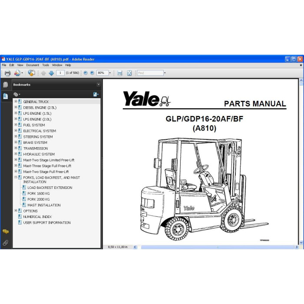Image resolution: width=304 pixels, height=304 pixels.
Task: Expand the ELECTRICAL SYSTEM bookmark
Action: pyautogui.click(x=16, y=130)
